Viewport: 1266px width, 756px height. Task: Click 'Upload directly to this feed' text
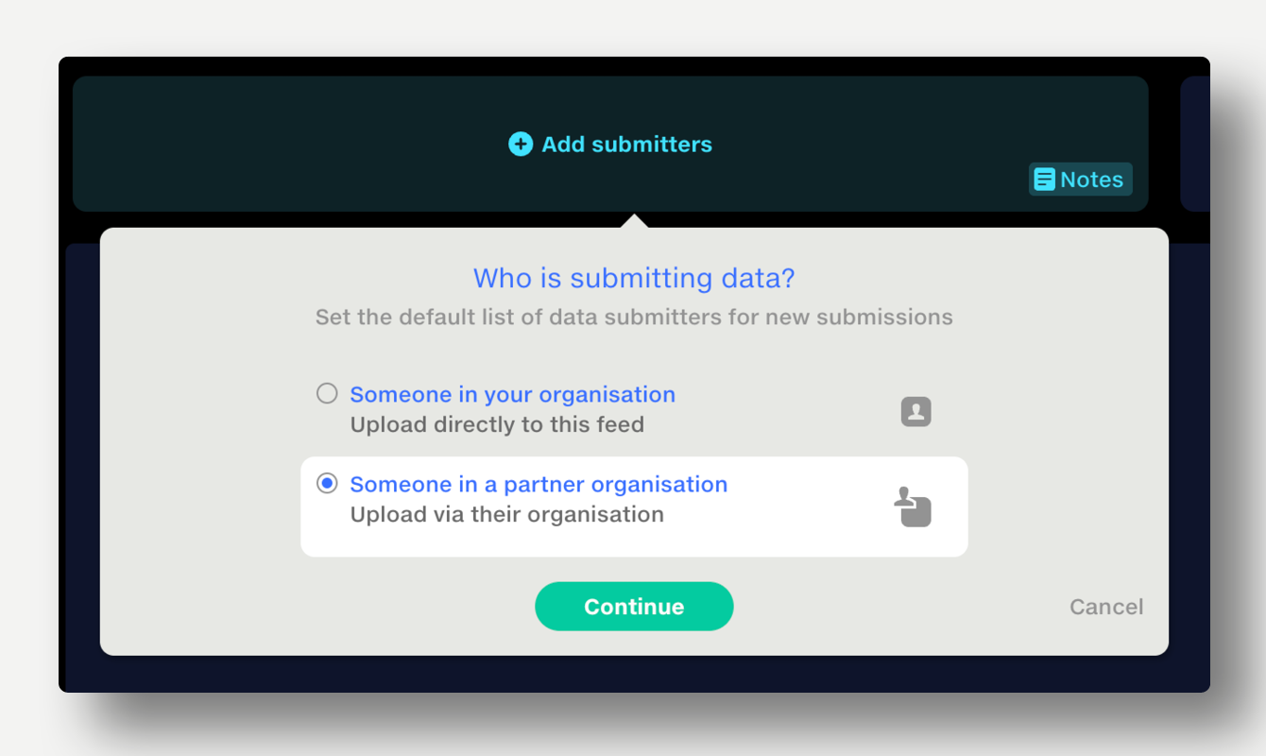point(497,424)
